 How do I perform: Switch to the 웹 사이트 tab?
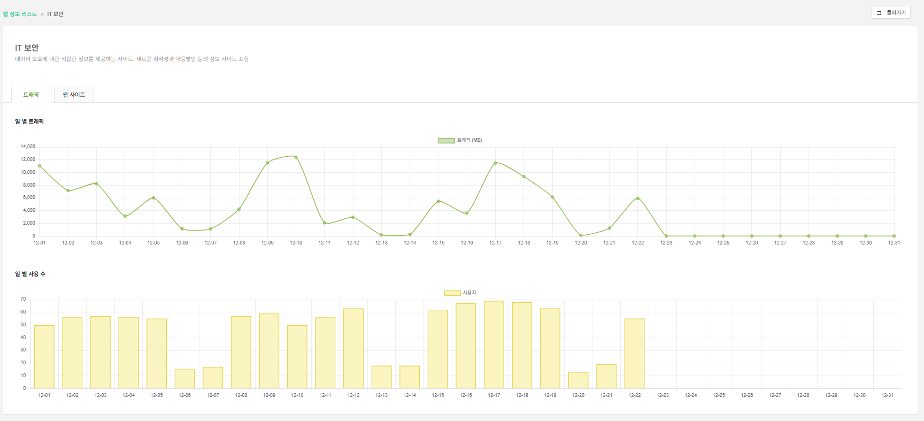(x=74, y=95)
